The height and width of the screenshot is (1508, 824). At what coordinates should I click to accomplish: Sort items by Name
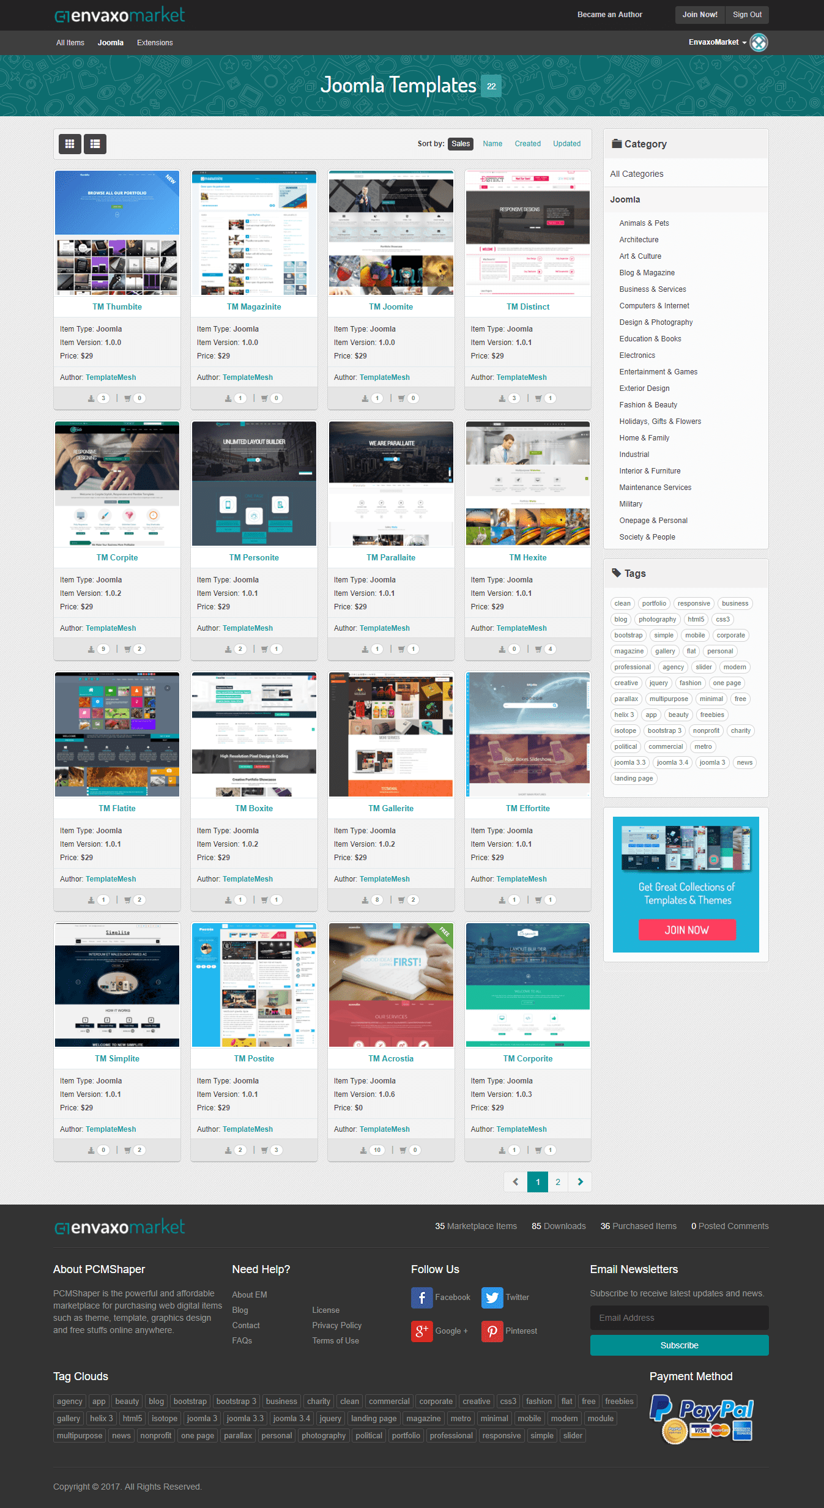492,144
